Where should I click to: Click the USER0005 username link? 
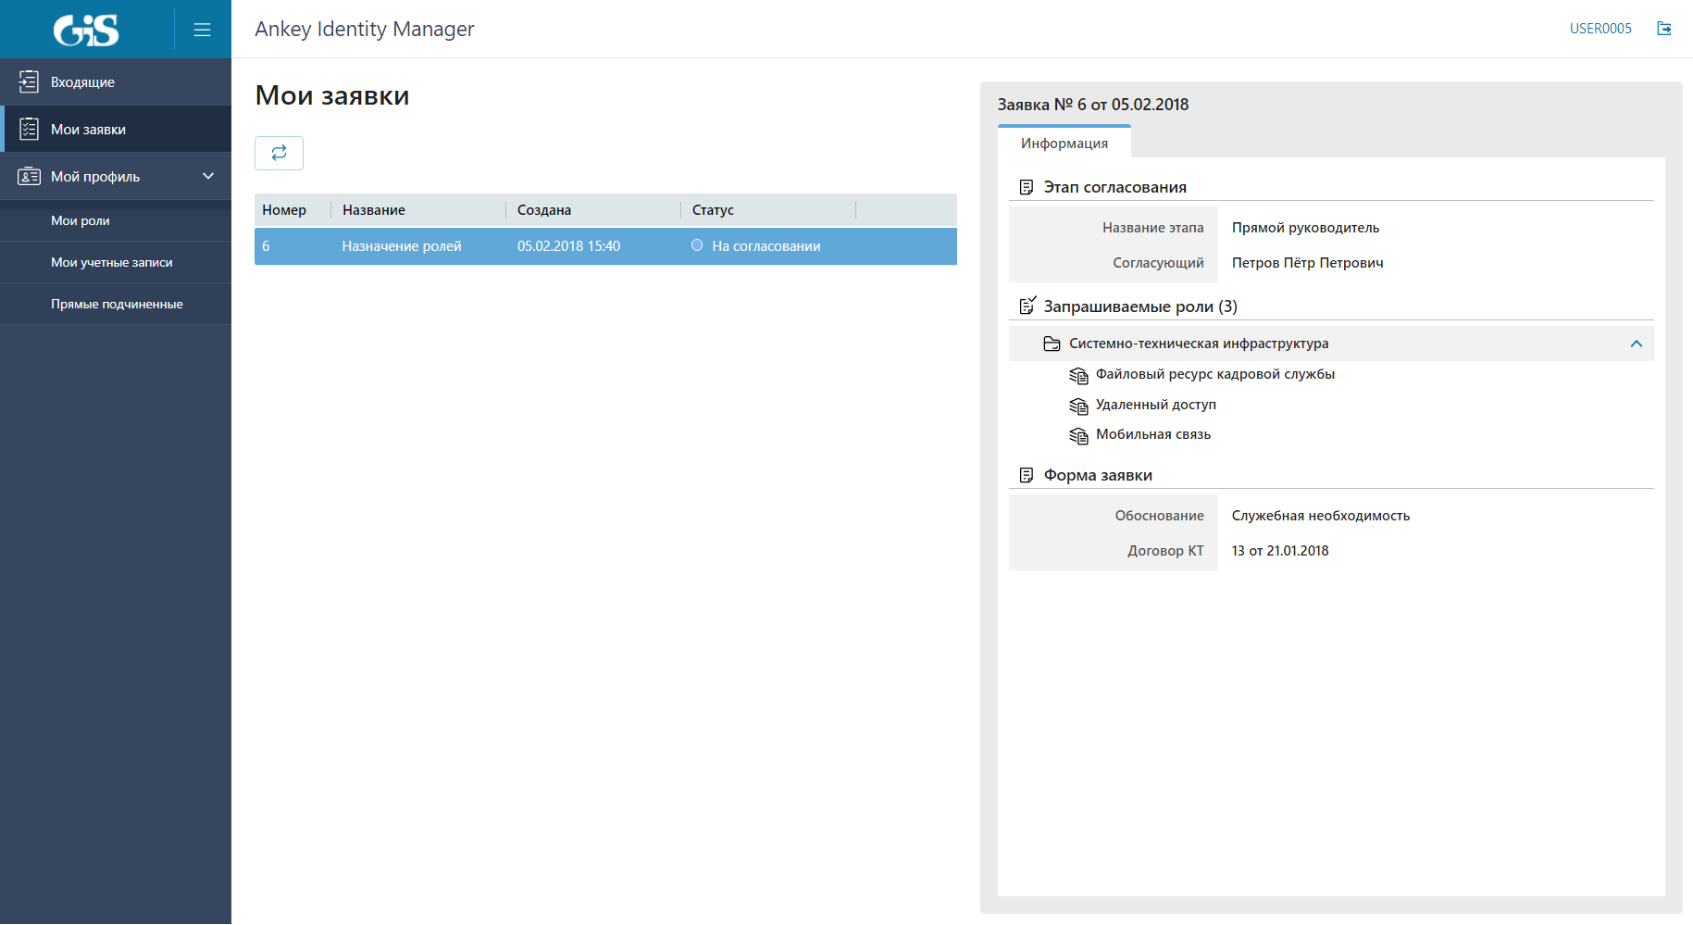tap(1600, 29)
